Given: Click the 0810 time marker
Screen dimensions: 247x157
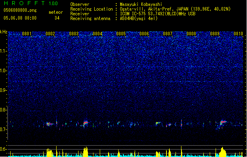Looking at the screenshot, I should point(238,34).
